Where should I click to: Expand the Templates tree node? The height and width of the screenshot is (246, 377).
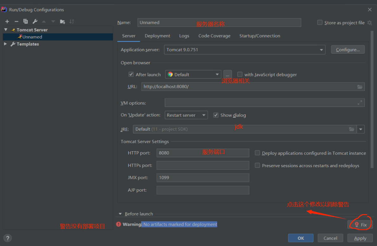(5, 44)
